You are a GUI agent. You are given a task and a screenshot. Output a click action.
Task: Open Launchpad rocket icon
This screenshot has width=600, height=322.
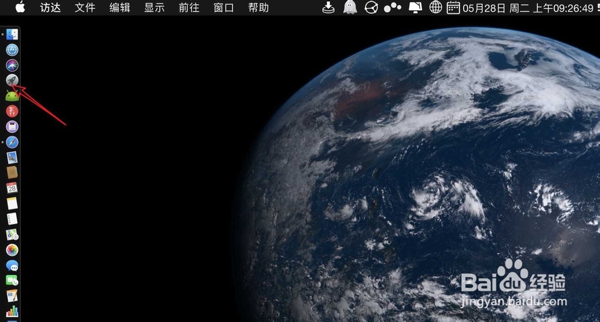[x=12, y=80]
